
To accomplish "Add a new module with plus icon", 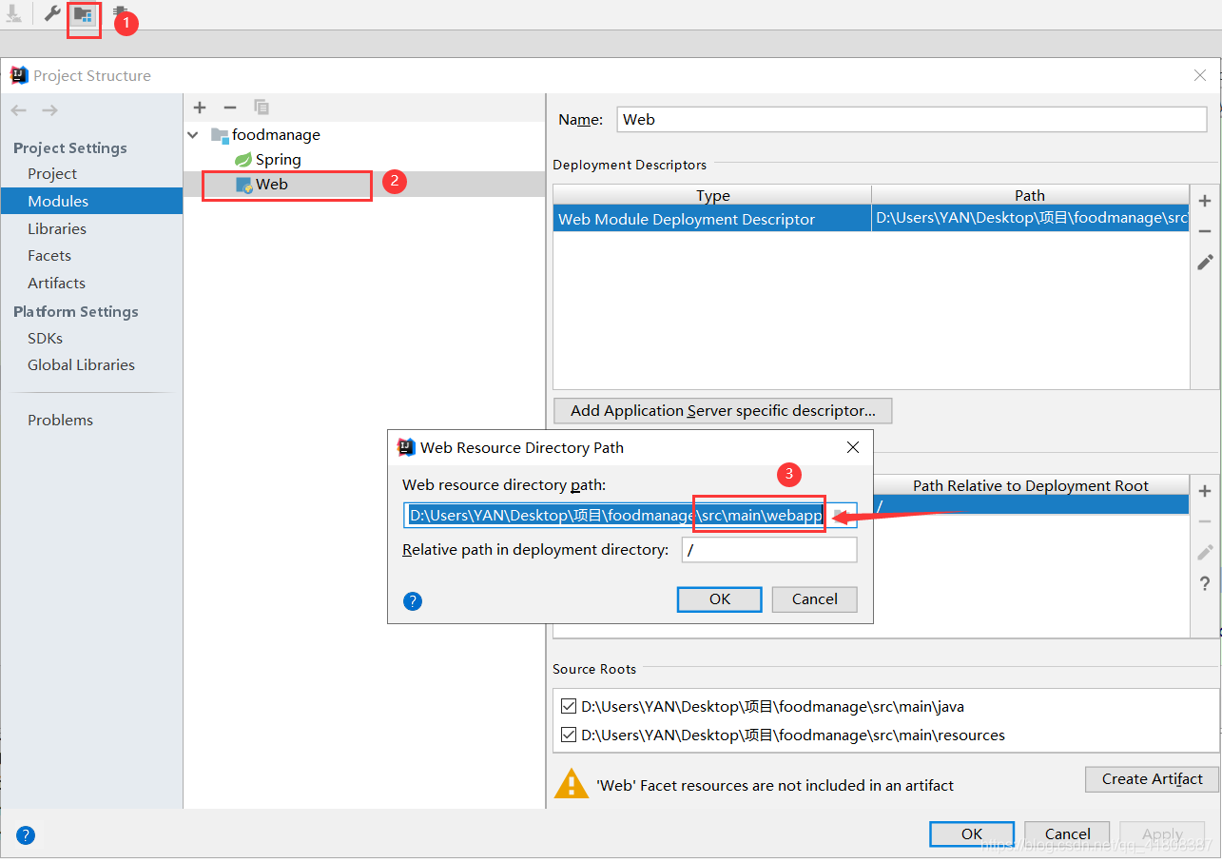I will click(x=200, y=108).
